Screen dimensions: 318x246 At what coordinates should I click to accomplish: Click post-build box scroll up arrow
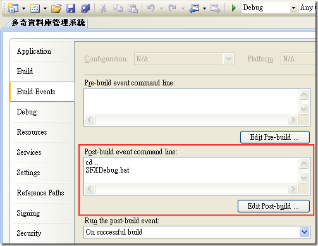(303, 163)
